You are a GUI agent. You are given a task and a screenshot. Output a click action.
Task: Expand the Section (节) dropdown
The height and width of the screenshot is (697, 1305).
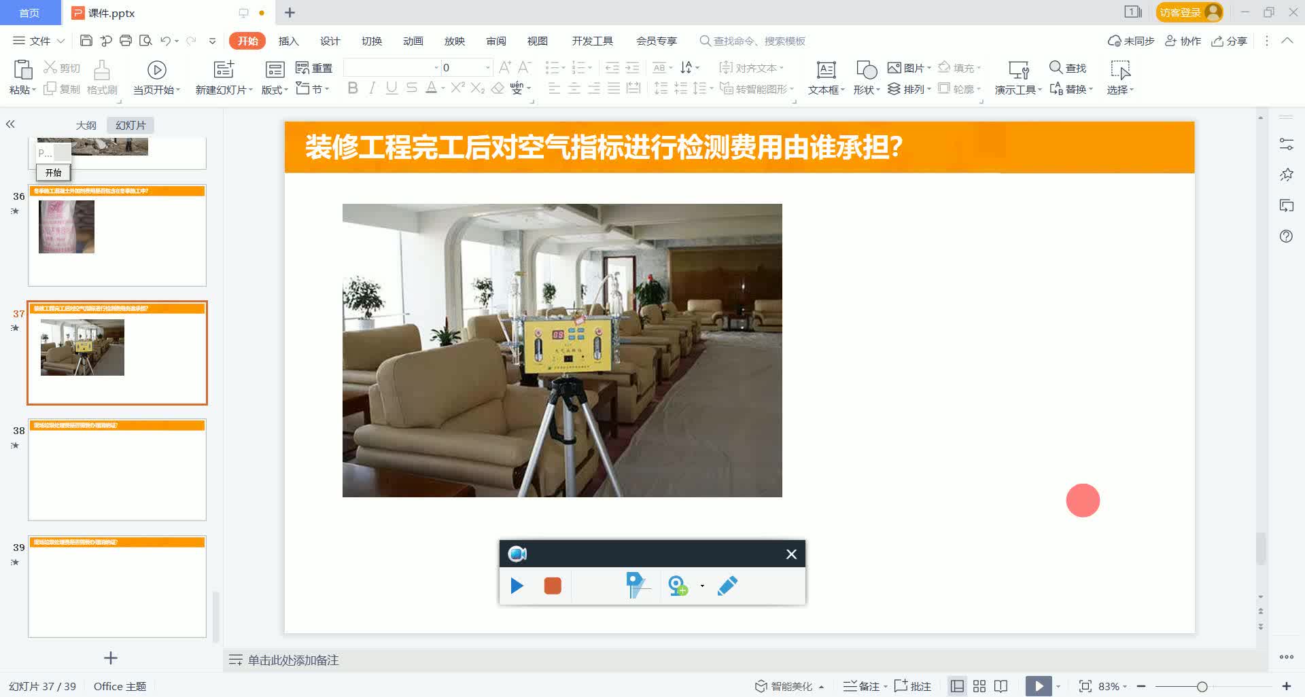(327, 89)
